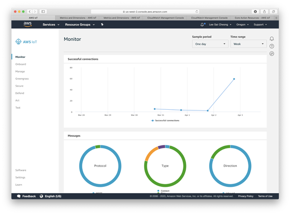Expand the Resource Groups menu
Screen dimensions: 290x214
tap(80, 25)
